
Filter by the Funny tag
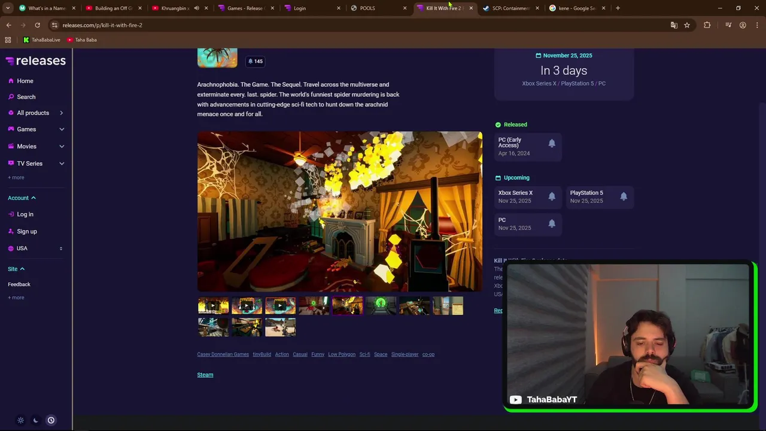(x=318, y=354)
